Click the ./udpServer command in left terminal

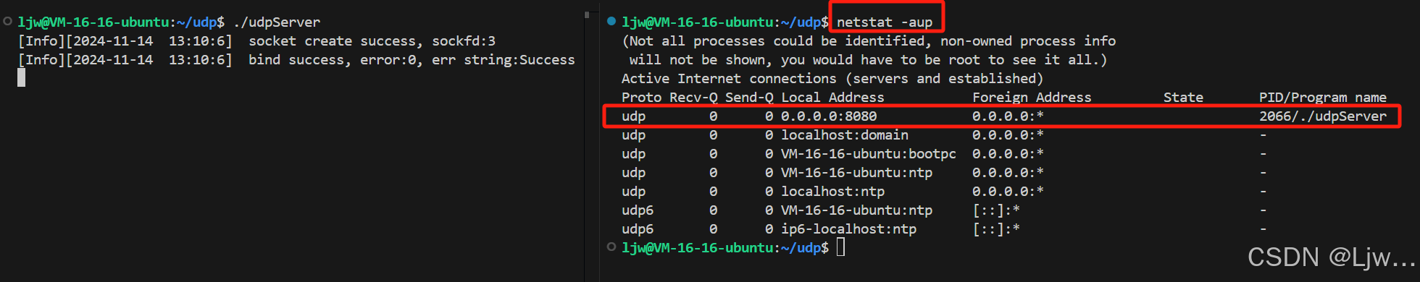[277, 22]
